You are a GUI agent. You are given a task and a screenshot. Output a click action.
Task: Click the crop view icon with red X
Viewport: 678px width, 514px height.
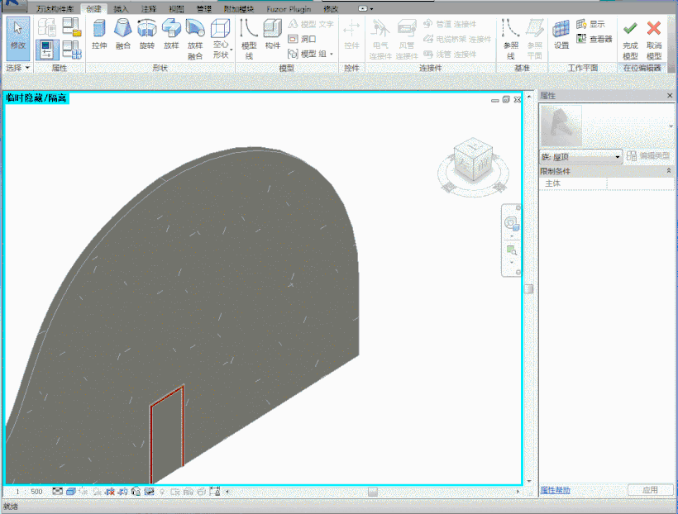[110, 492]
